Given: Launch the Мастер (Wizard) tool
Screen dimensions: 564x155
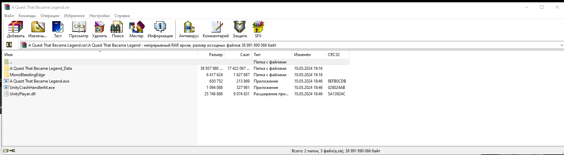Looking at the screenshot, I should click(136, 29).
